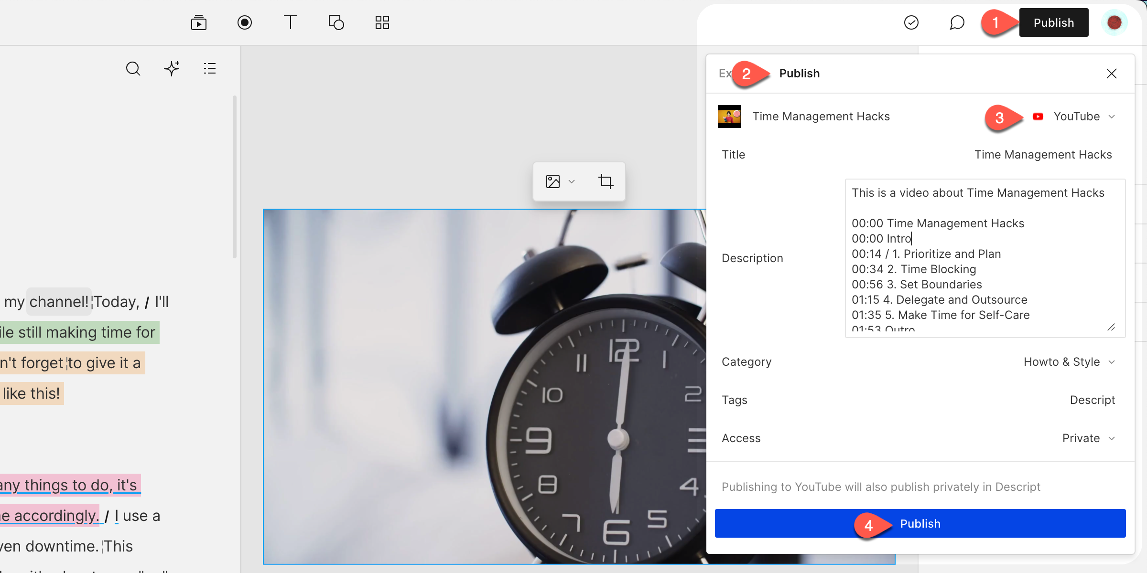The width and height of the screenshot is (1147, 573).
Task: Select the Shapes tool icon
Action: click(x=336, y=22)
